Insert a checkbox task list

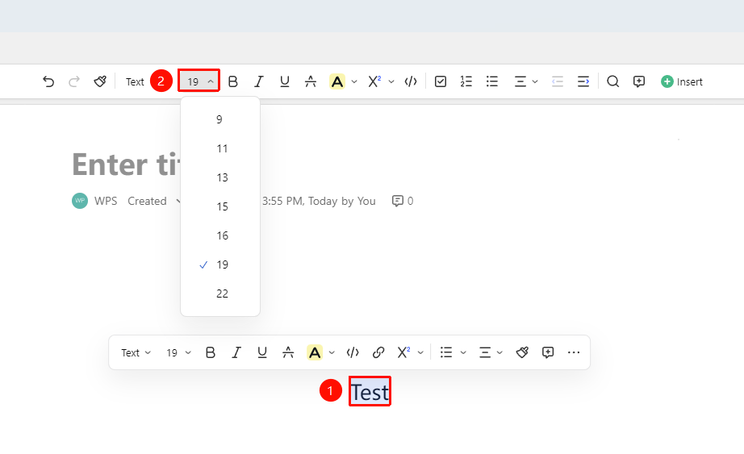pyautogui.click(x=441, y=81)
